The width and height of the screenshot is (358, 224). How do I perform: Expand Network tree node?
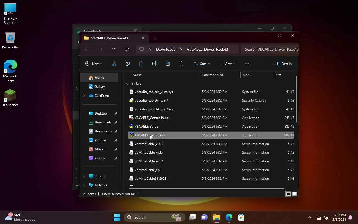pos(84,185)
